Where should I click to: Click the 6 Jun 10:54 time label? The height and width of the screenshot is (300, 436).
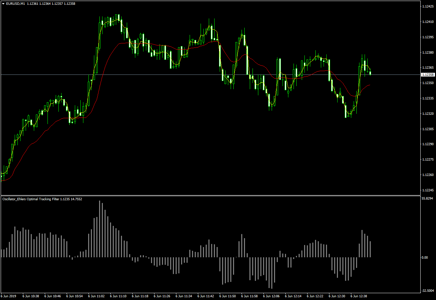(74, 296)
